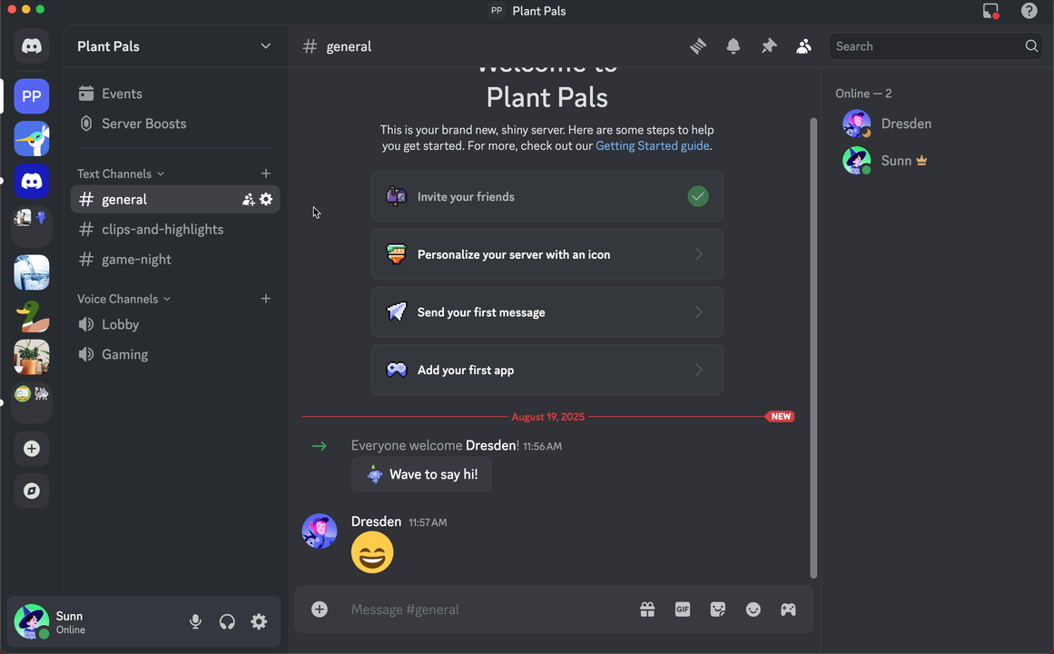The width and height of the screenshot is (1054, 654).
Task: Open Discover servers compass icon
Action: [x=32, y=490]
